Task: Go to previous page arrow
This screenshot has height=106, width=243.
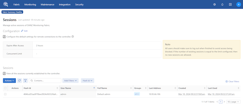Action: click(217, 102)
